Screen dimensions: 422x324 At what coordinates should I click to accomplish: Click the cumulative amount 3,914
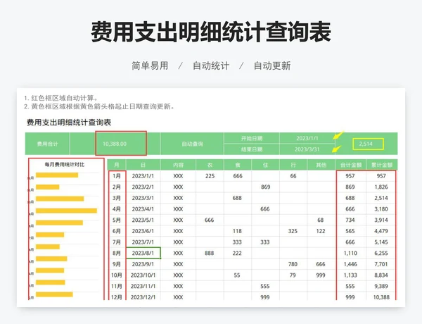(x=381, y=220)
